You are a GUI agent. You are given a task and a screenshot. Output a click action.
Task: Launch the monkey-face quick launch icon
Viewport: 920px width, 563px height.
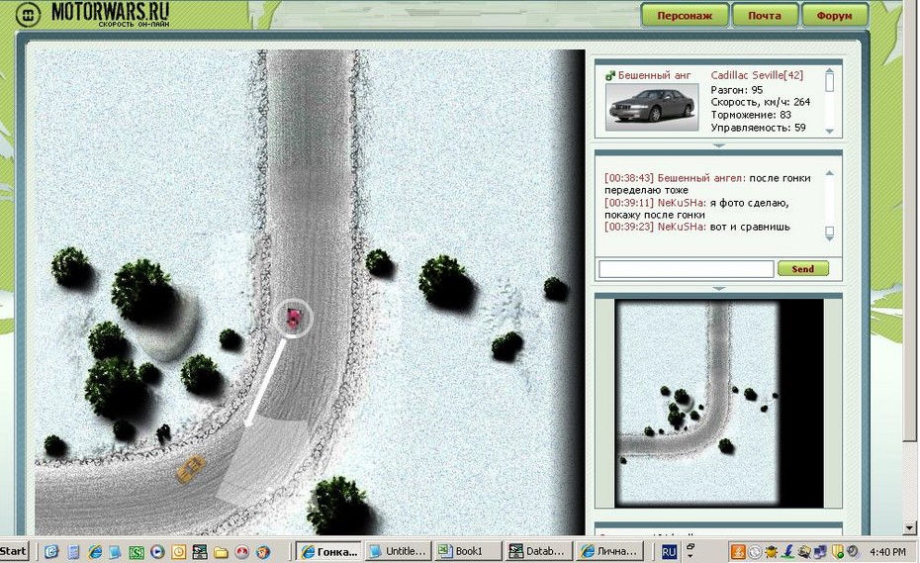(x=263, y=552)
